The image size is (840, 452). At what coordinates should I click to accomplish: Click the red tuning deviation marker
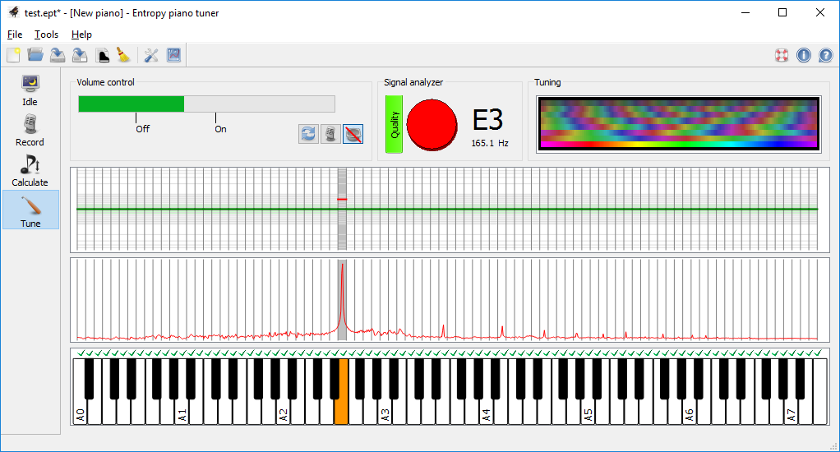(x=342, y=199)
